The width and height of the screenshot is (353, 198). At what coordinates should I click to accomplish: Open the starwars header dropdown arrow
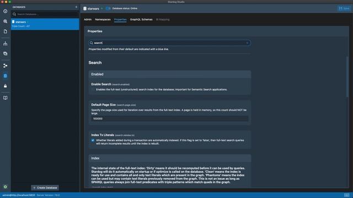click(101, 9)
